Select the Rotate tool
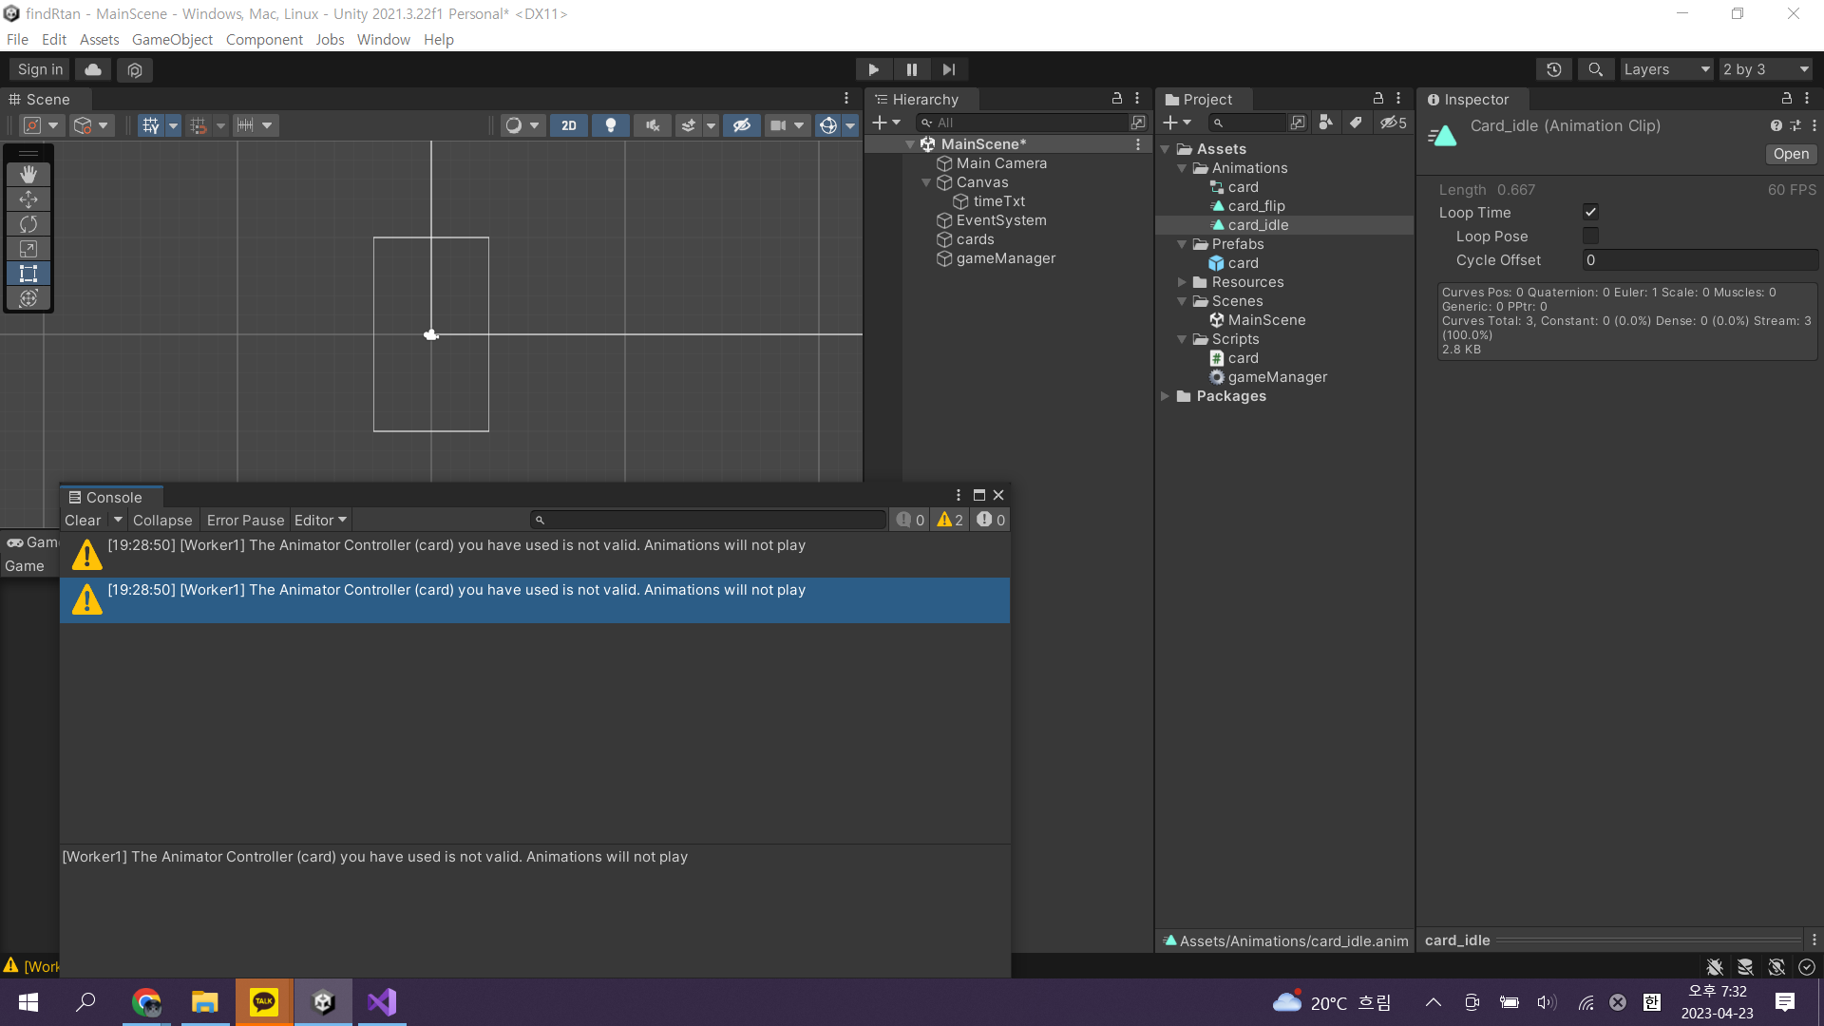This screenshot has width=1824, height=1026. [x=28, y=224]
